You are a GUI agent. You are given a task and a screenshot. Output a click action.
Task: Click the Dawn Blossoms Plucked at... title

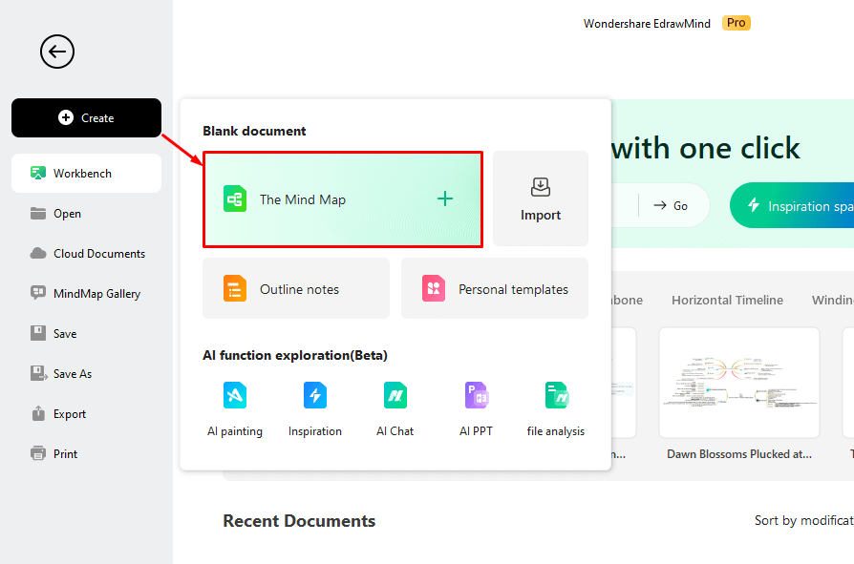point(739,454)
